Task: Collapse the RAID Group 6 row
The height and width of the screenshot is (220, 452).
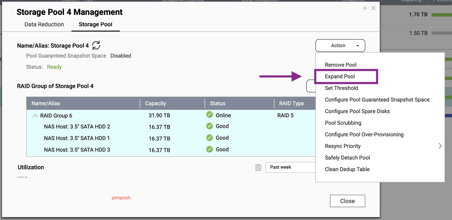Action: click(35, 116)
